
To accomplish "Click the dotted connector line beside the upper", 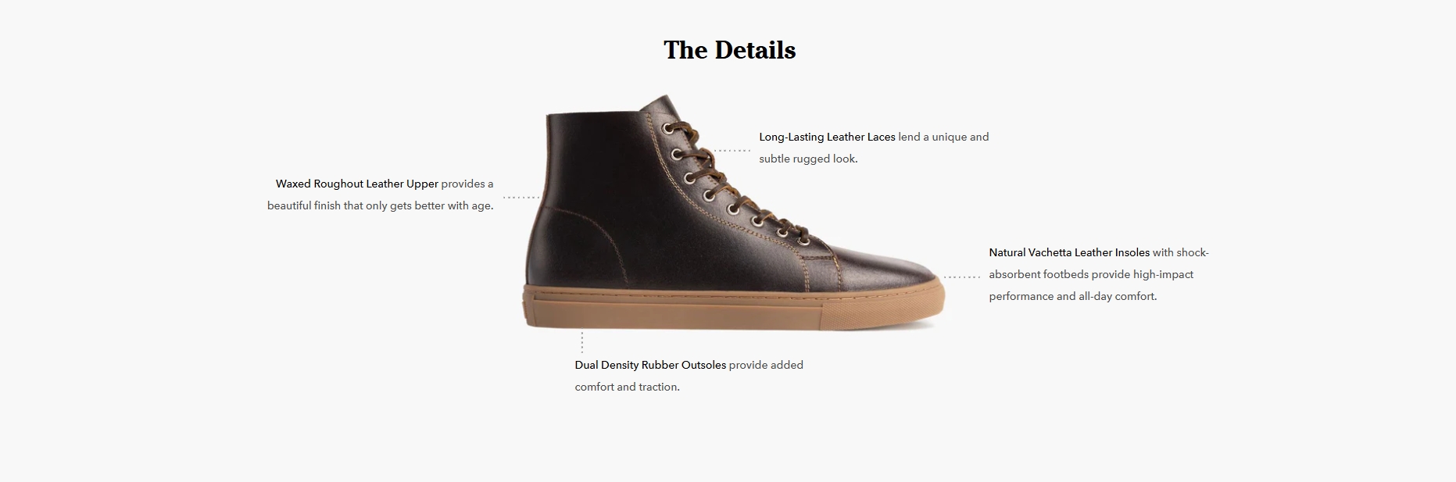I will click(x=521, y=198).
